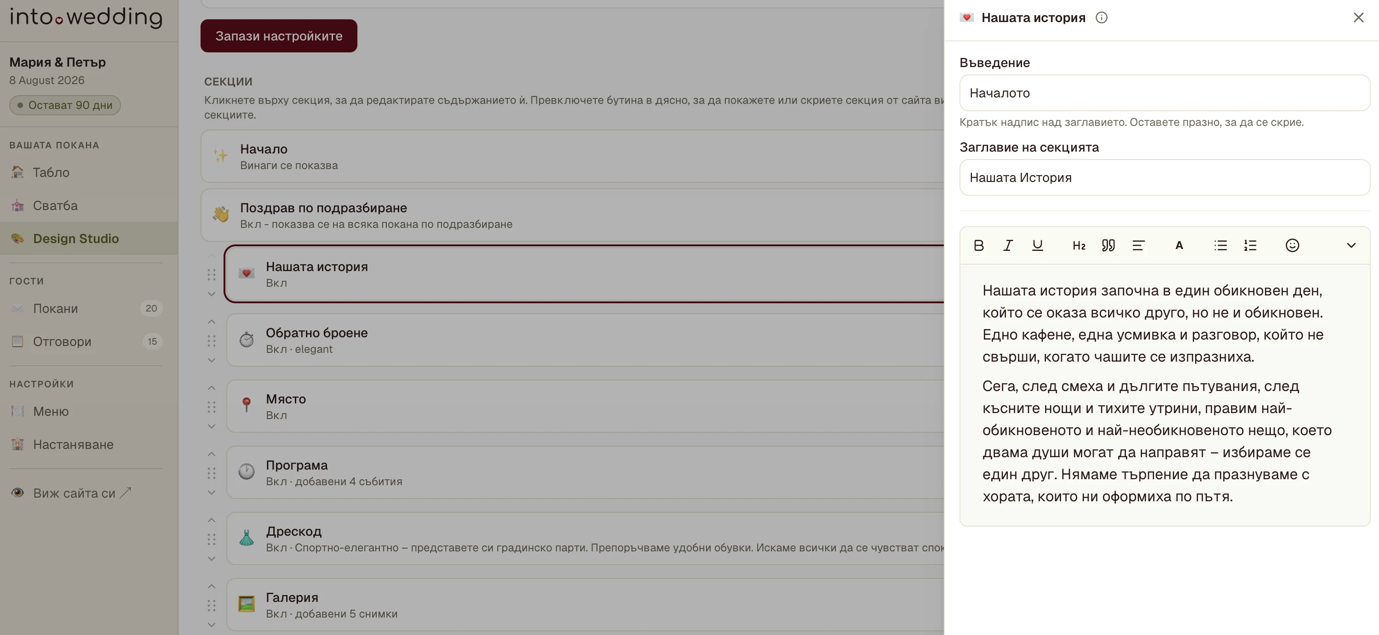Open Меню settings
Image resolution: width=1379 pixels, height=635 pixels.
point(89,411)
